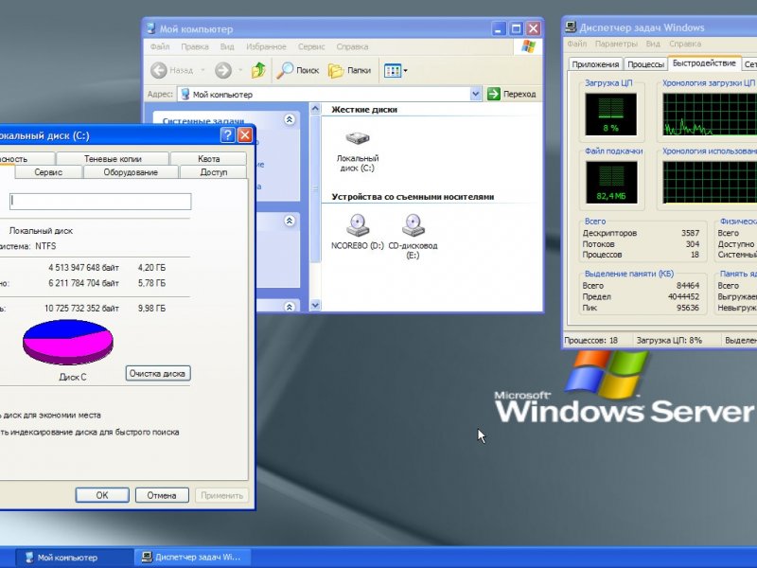The width and height of the screenshot is (757, 568).
Task: Switch to the Сервис tab in disk properties
Action: click(48, 172)
